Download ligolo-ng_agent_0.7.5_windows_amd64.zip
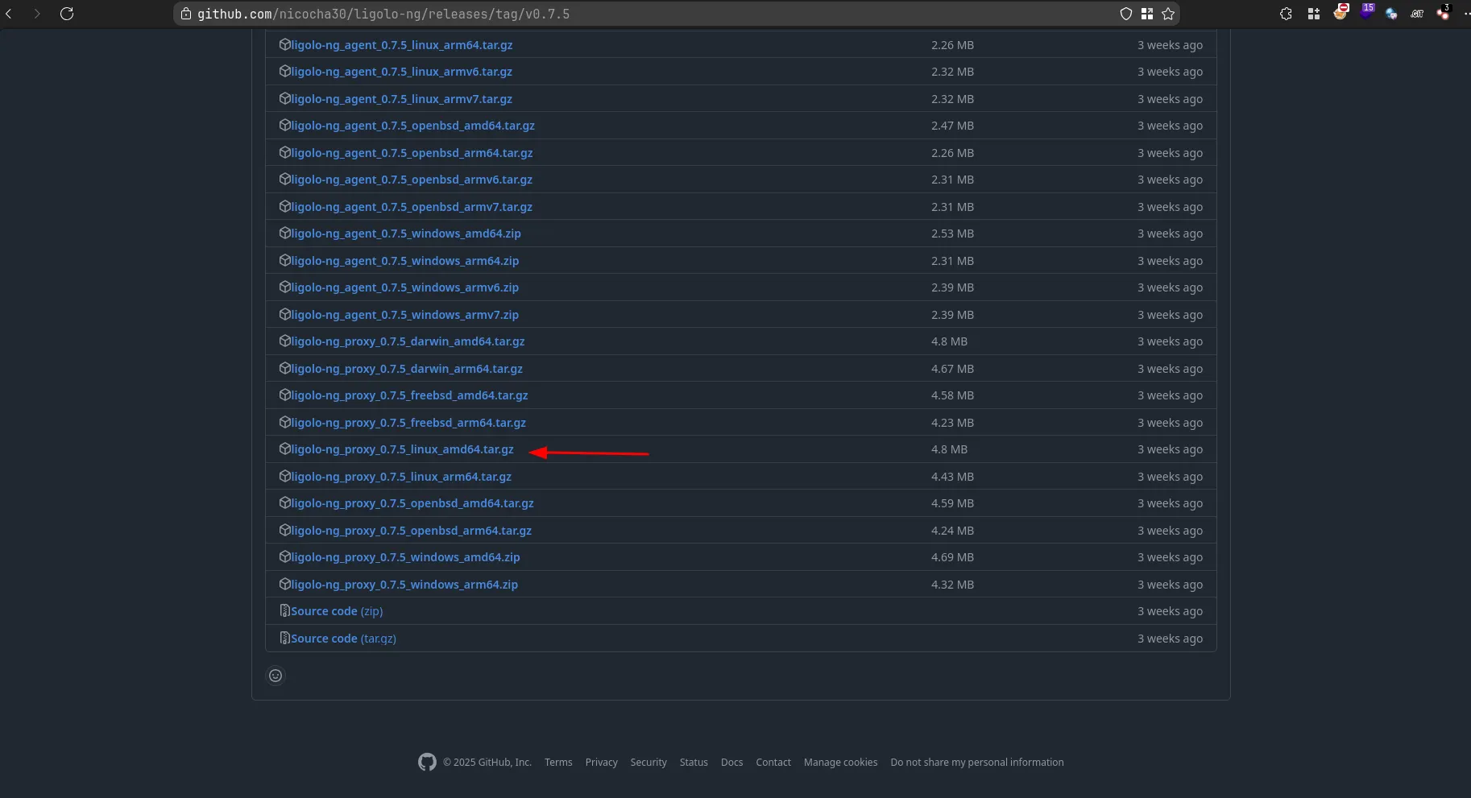The width and height of the screenshot is (1471, 798). [405, 234]
